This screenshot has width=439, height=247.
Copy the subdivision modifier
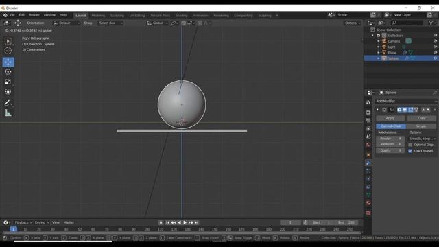422,118
